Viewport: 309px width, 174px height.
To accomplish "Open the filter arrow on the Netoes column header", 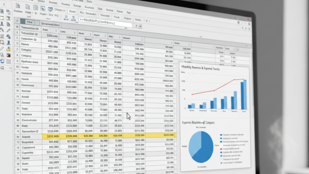I will pos(142,40).
